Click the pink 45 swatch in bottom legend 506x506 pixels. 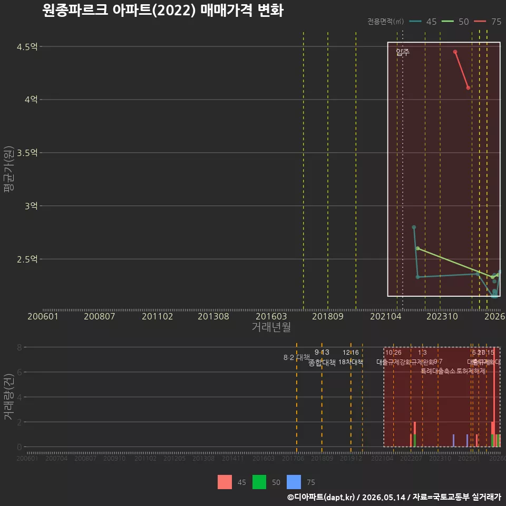[x=225, y=482]
